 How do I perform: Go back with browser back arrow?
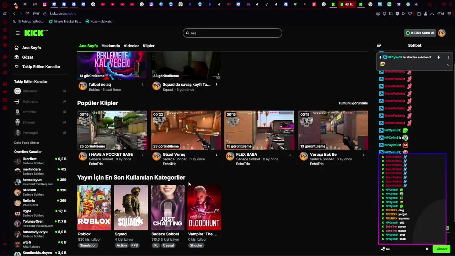(x=14, y=14)
